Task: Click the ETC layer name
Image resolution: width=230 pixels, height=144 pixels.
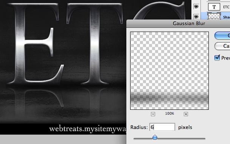Action: coord(226,7)
